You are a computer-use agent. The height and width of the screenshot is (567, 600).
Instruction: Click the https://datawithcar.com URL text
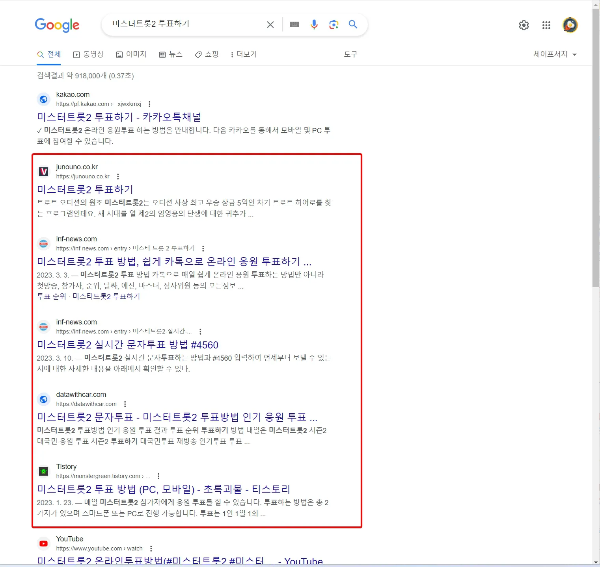tap(86, 404)
